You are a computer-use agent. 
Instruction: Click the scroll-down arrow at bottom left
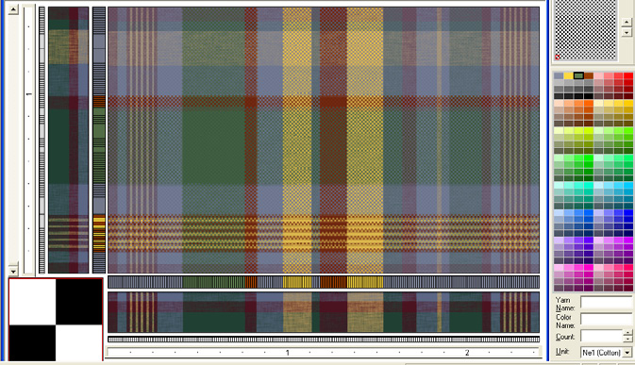click(13, 271)
